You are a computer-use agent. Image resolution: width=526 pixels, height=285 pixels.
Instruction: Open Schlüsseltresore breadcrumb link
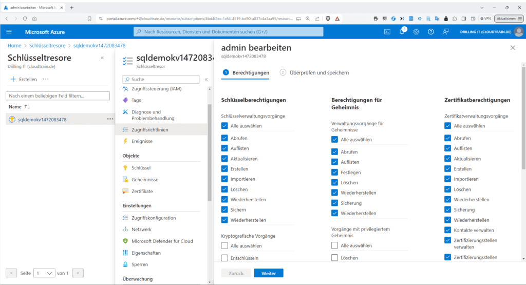click(47, 46)
